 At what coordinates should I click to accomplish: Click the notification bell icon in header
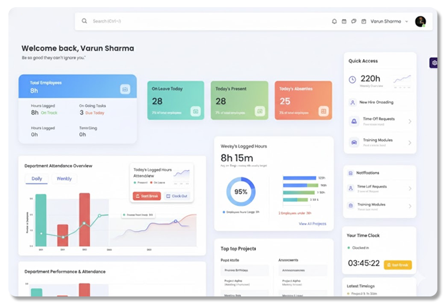click(334, 22)
